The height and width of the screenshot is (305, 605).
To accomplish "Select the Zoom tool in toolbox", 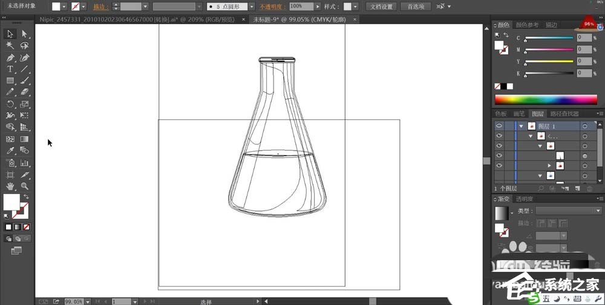I will point(25,186).
